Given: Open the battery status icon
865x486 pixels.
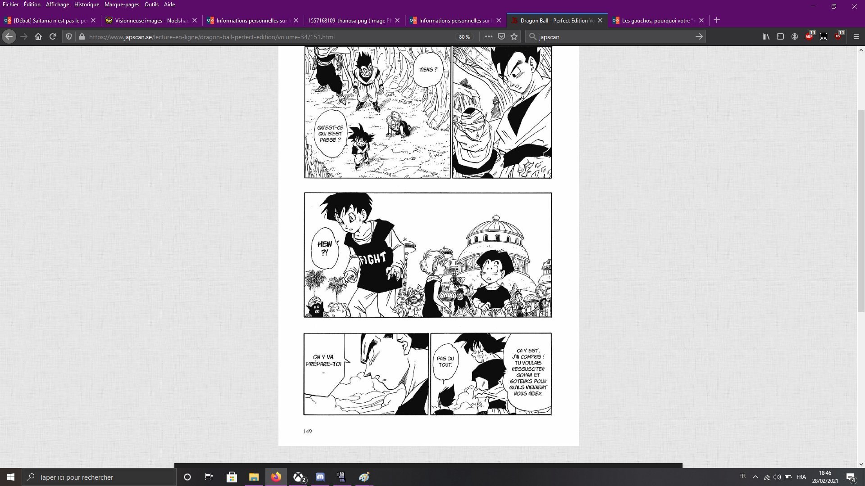Looking at the screenshot, I should tap(788, 477).
